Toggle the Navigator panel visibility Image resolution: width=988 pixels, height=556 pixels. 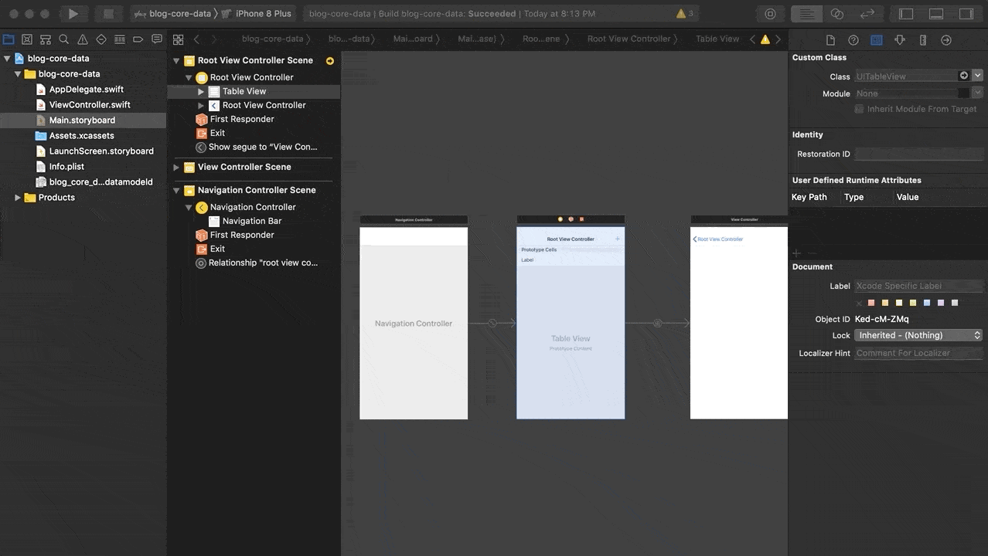pyautogui.click(x=906, y=14)
